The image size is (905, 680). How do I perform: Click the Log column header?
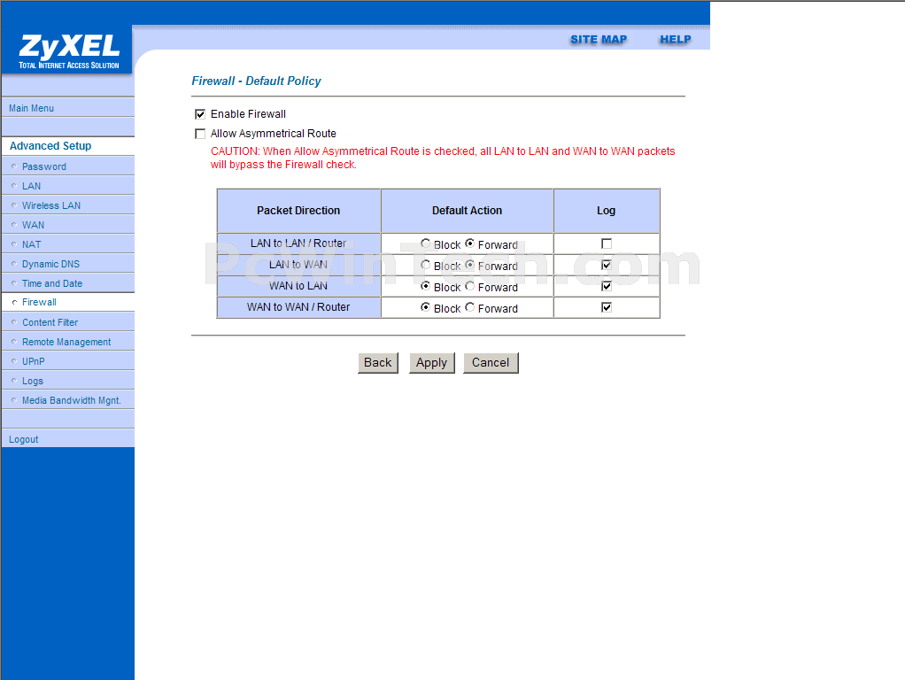pyautogui.click(x=606, y=211)
